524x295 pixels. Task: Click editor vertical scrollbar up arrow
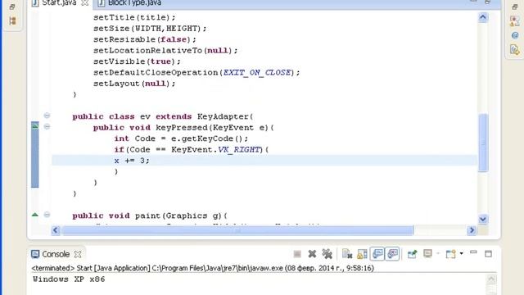(483, 17)
